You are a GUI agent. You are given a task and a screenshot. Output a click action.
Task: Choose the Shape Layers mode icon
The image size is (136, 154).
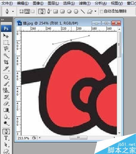[x=21, y=11]
